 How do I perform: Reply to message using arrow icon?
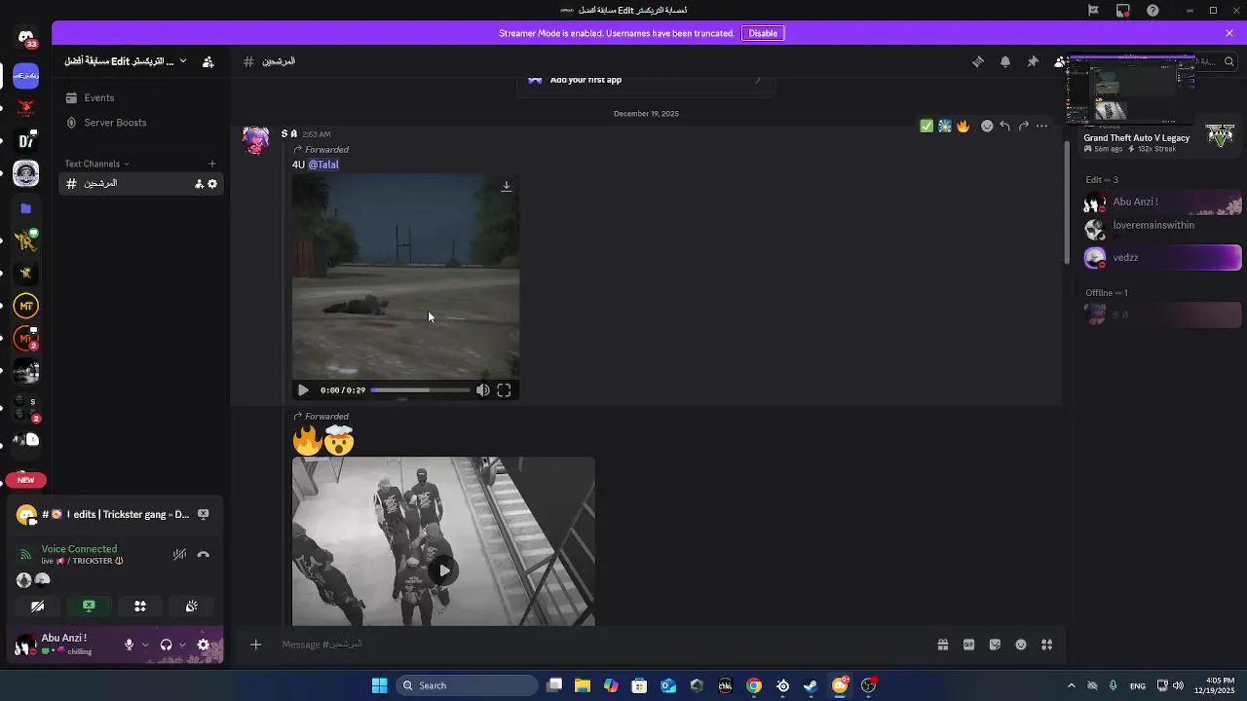(1004, 126)
